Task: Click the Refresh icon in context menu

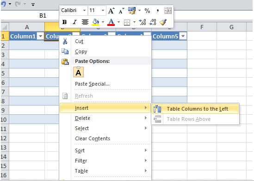Action: tap(65, 96)
